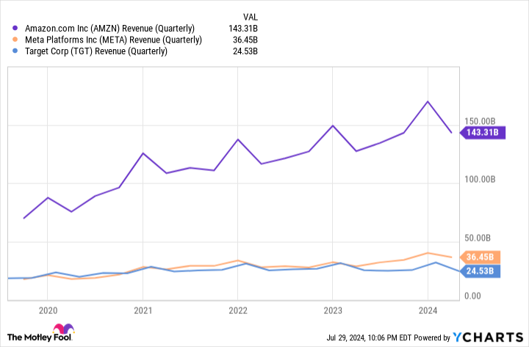Click the 2022 x-axis label
The height and width of the screenshot is (347, 529).
pos(238,310)
